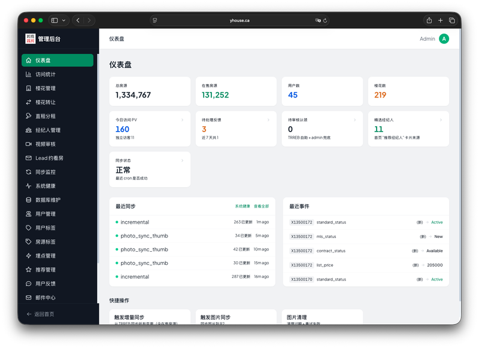This screenshot has height=348, width=479.
Task: Click the green Admin avatar A
Action: tap(444, 39)
